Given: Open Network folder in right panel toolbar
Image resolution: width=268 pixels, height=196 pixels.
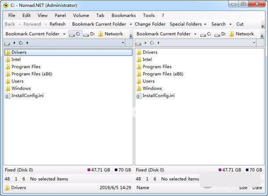Looking at the screenshot, I should (242, 34).
